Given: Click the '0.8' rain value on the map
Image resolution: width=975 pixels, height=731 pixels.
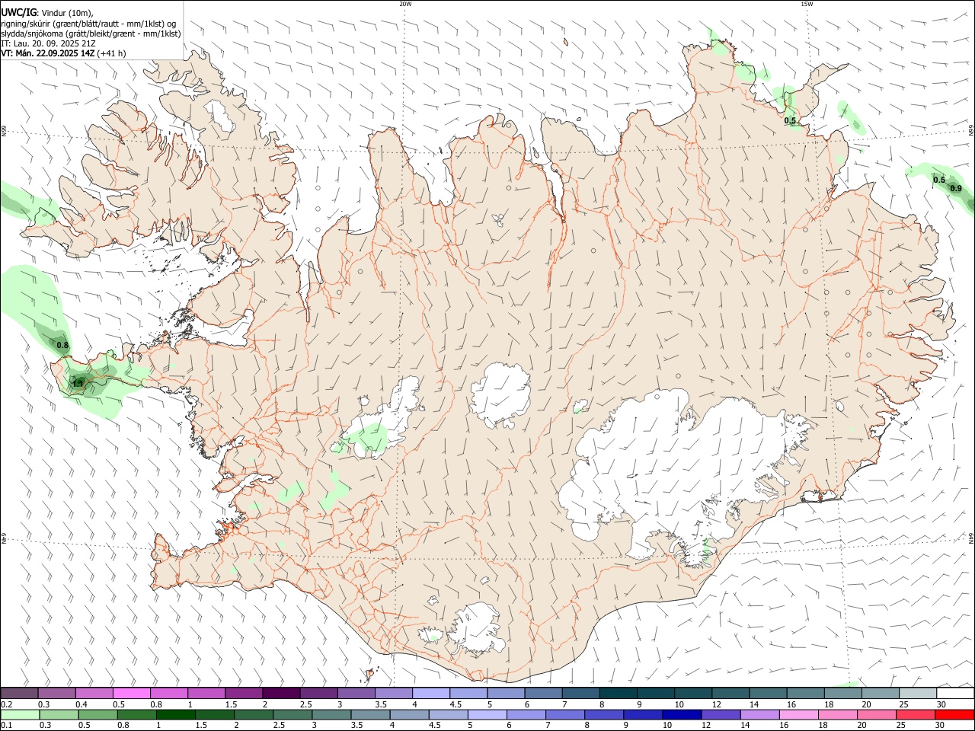Looking at the screenshot, I should 62,346.
